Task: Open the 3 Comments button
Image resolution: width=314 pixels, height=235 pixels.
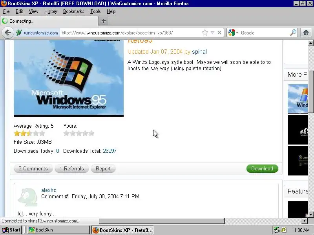Action: point(33,169)
